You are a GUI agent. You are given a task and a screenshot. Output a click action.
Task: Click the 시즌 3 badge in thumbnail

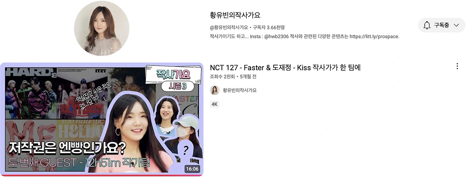pyautogui.click(x=178, y=87)
